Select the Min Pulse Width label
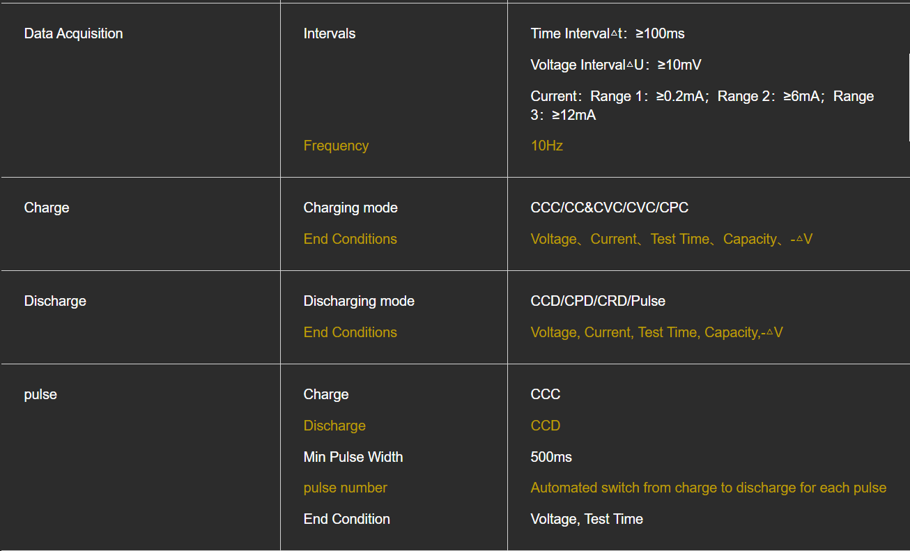Viewport: 910px width, 551px height. pyautogui.click(x=353, y=457)
